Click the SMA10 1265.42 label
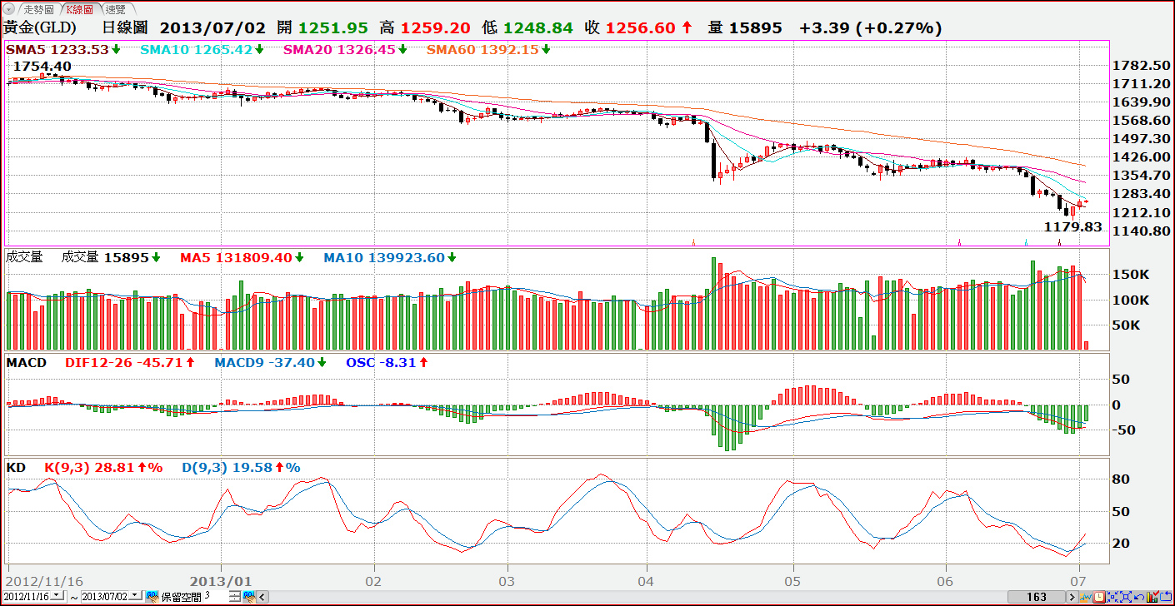The width and height of the screenshot is (1175, 606). pos(197,49)
